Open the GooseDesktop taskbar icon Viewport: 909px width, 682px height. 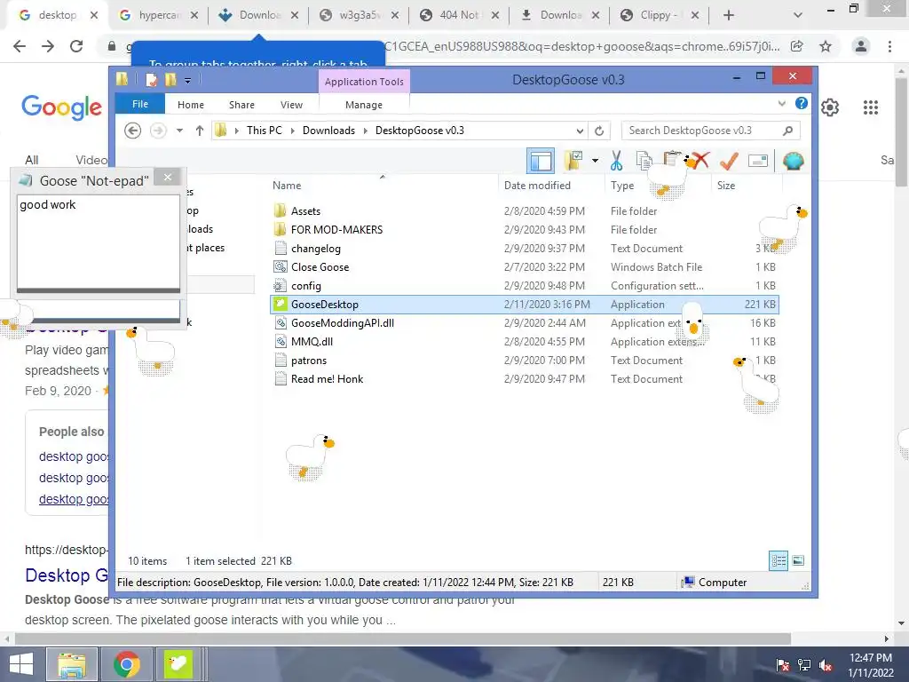click(178, 664)
